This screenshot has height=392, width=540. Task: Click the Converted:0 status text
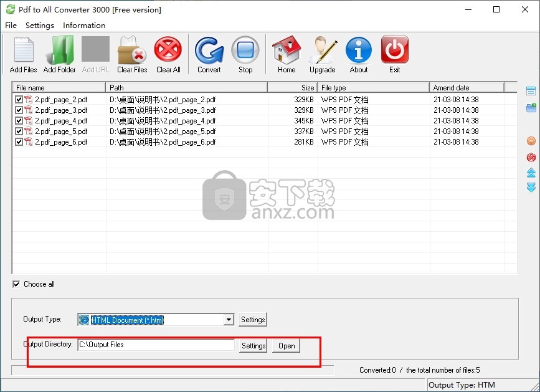point(377,370)
